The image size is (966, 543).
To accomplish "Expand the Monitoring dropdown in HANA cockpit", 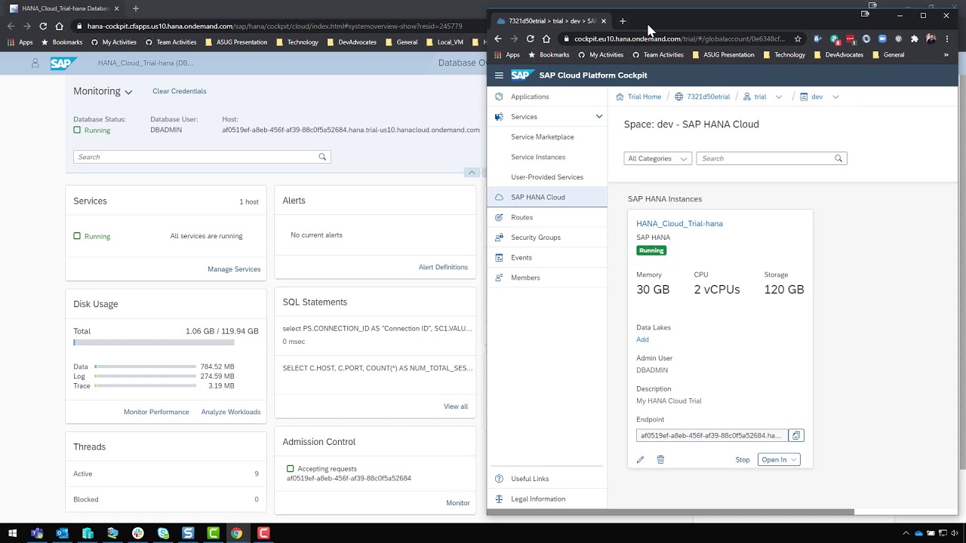I will point(128,92).
